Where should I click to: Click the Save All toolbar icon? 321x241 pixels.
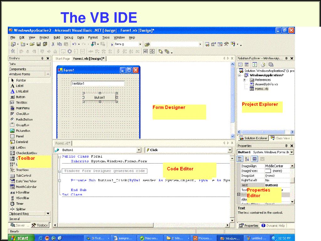click(x=45, y=44)
